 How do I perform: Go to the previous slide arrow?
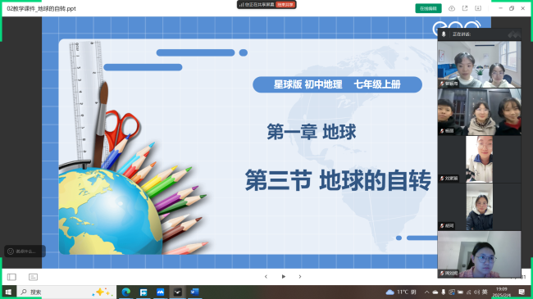(266, 277)
